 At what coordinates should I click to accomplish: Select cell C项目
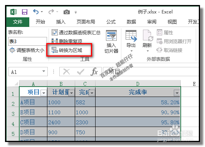34,122
